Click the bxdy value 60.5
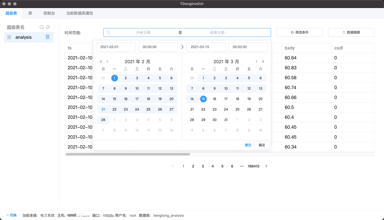384x220 pixels. tap(289, 107)
